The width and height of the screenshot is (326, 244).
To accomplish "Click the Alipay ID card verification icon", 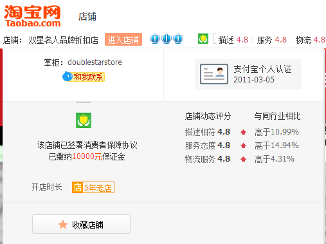I will 214,74.
